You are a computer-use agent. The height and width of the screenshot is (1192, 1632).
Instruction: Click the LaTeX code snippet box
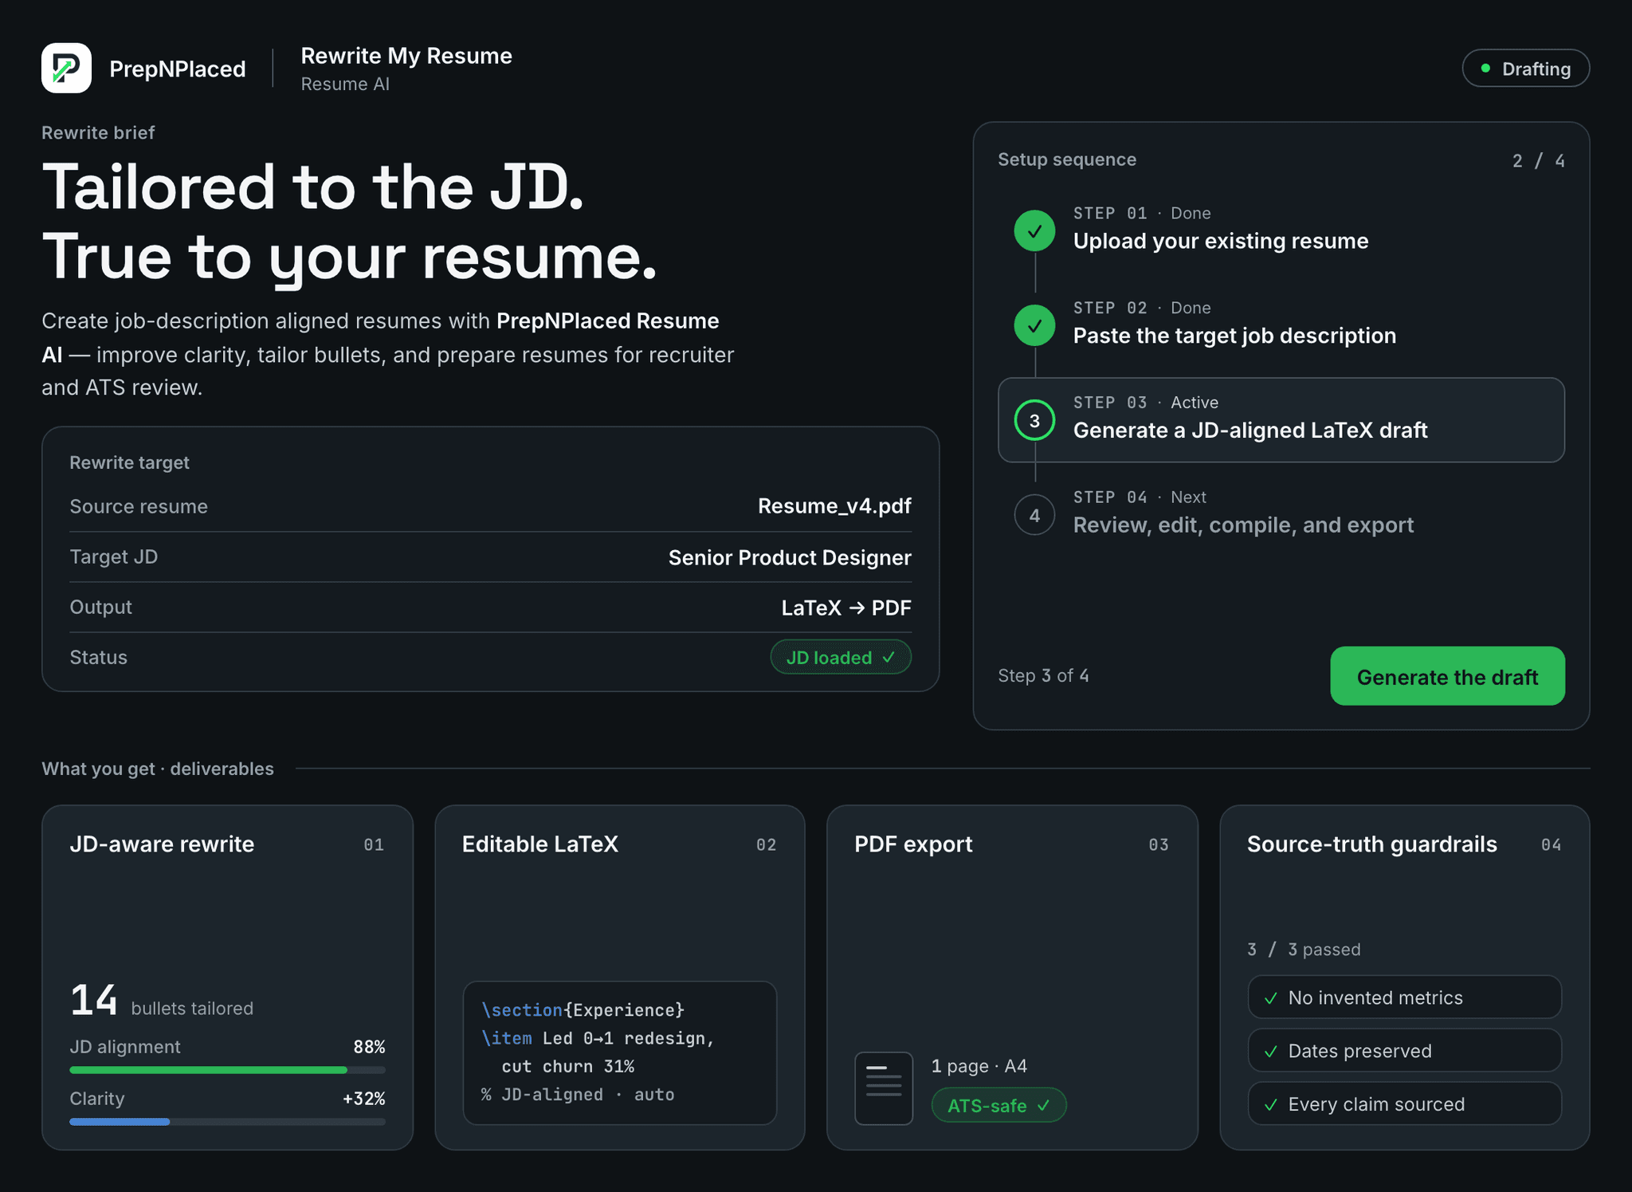tap(619, 1052)
